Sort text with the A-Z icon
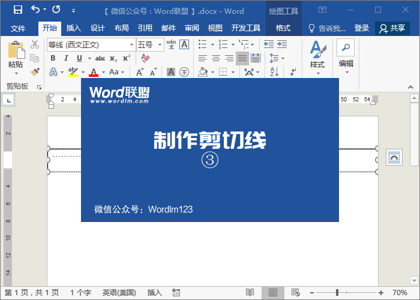The height and width of the screenshot is (300, 420). click(274, 72)
